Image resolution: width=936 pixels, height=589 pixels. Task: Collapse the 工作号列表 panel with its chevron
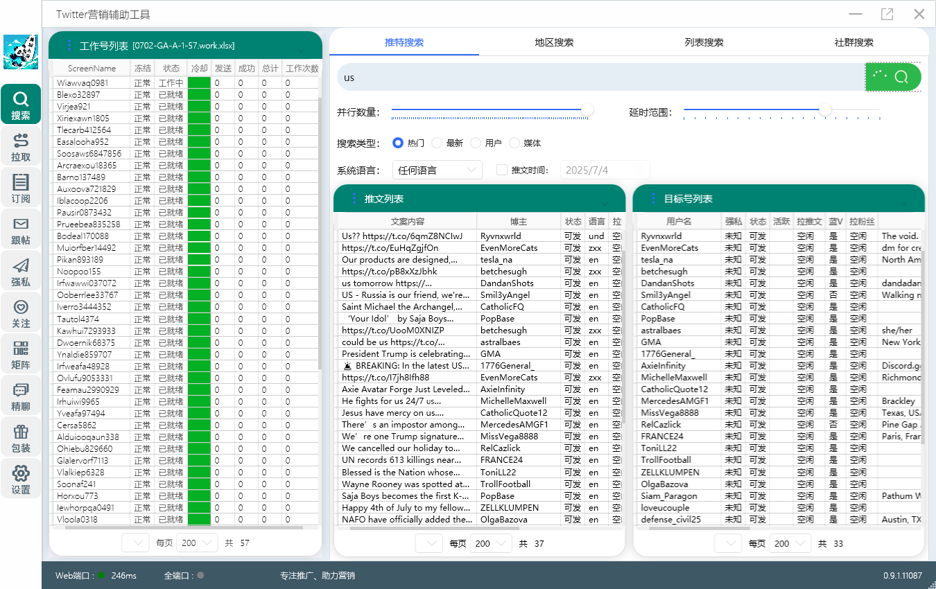[x=302, y=51]
